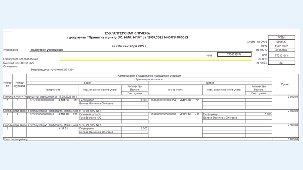303x170 pixels.
Task: Click the 'Итого по документу' row label
Action: pyautogui.click(x=15, y=140)
